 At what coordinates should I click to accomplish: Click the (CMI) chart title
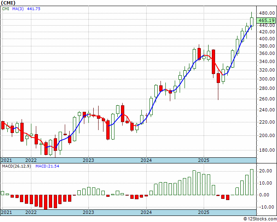tap(8, 3)
